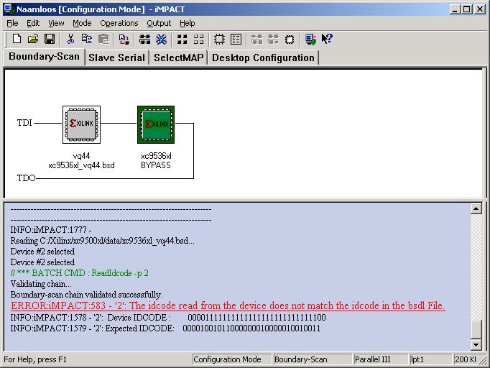Click the 'Reading C:/Xilinx' path log line
Image resolution: width=490 pixels, height=368 pixels.
pos(103,241)
